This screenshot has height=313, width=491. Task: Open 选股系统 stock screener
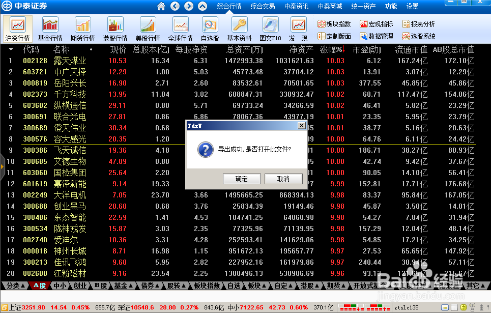click(x=418, y=36)
